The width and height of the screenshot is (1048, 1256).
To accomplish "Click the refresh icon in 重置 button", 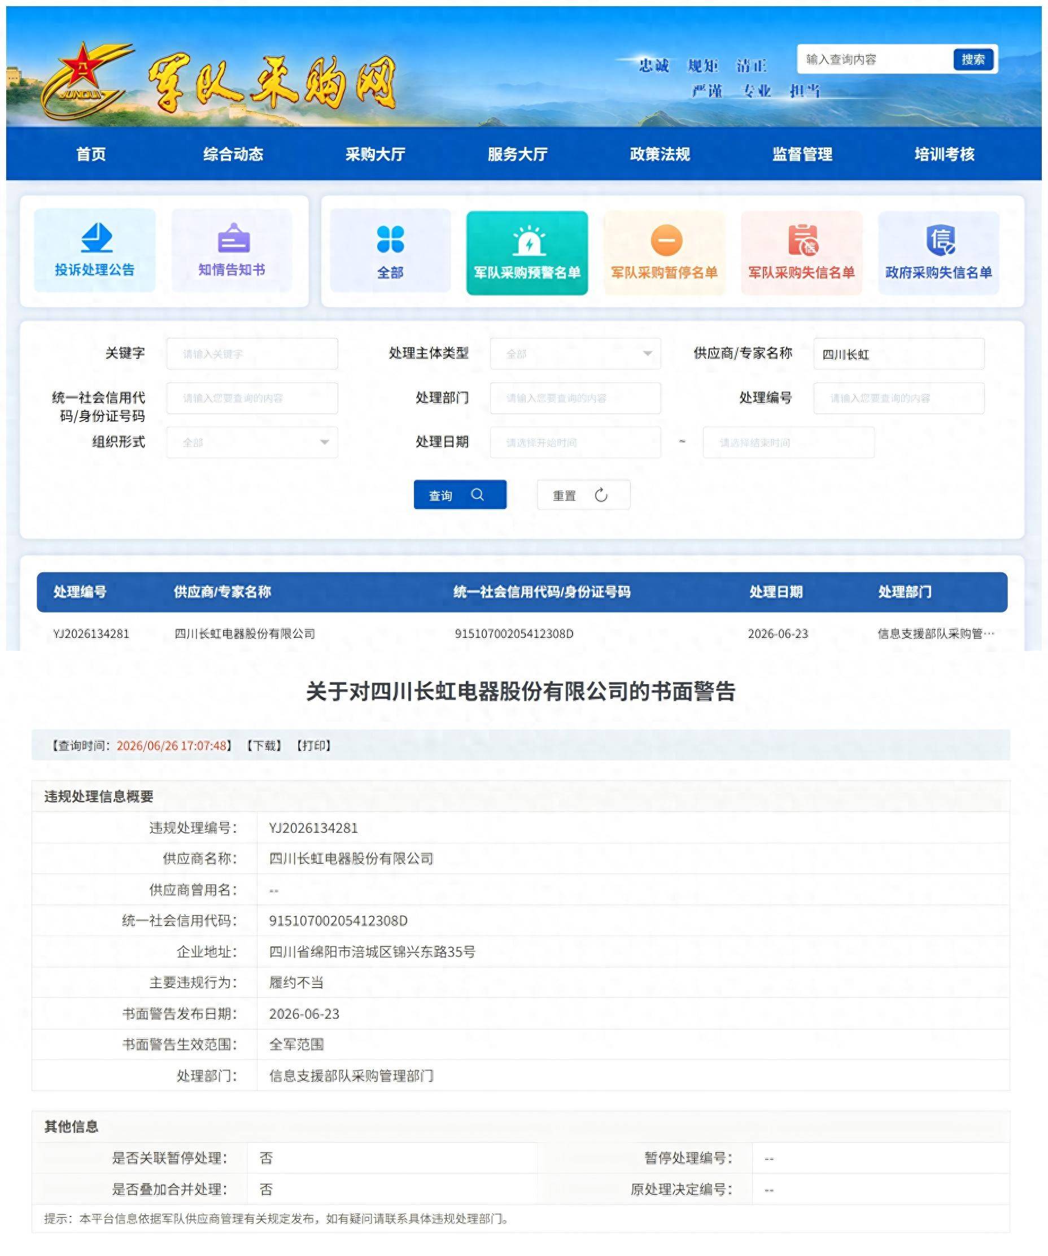I will coord(601,495).
